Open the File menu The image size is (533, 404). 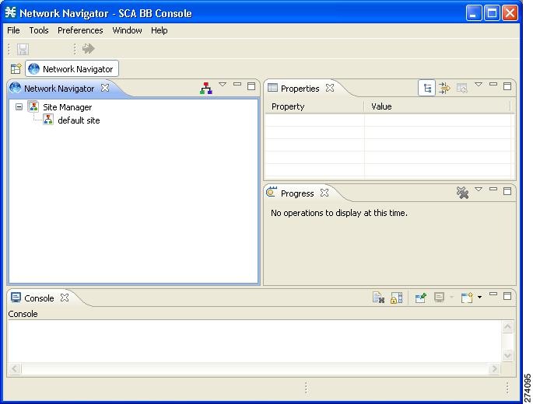pyautogui.click(x=13, y=30)
